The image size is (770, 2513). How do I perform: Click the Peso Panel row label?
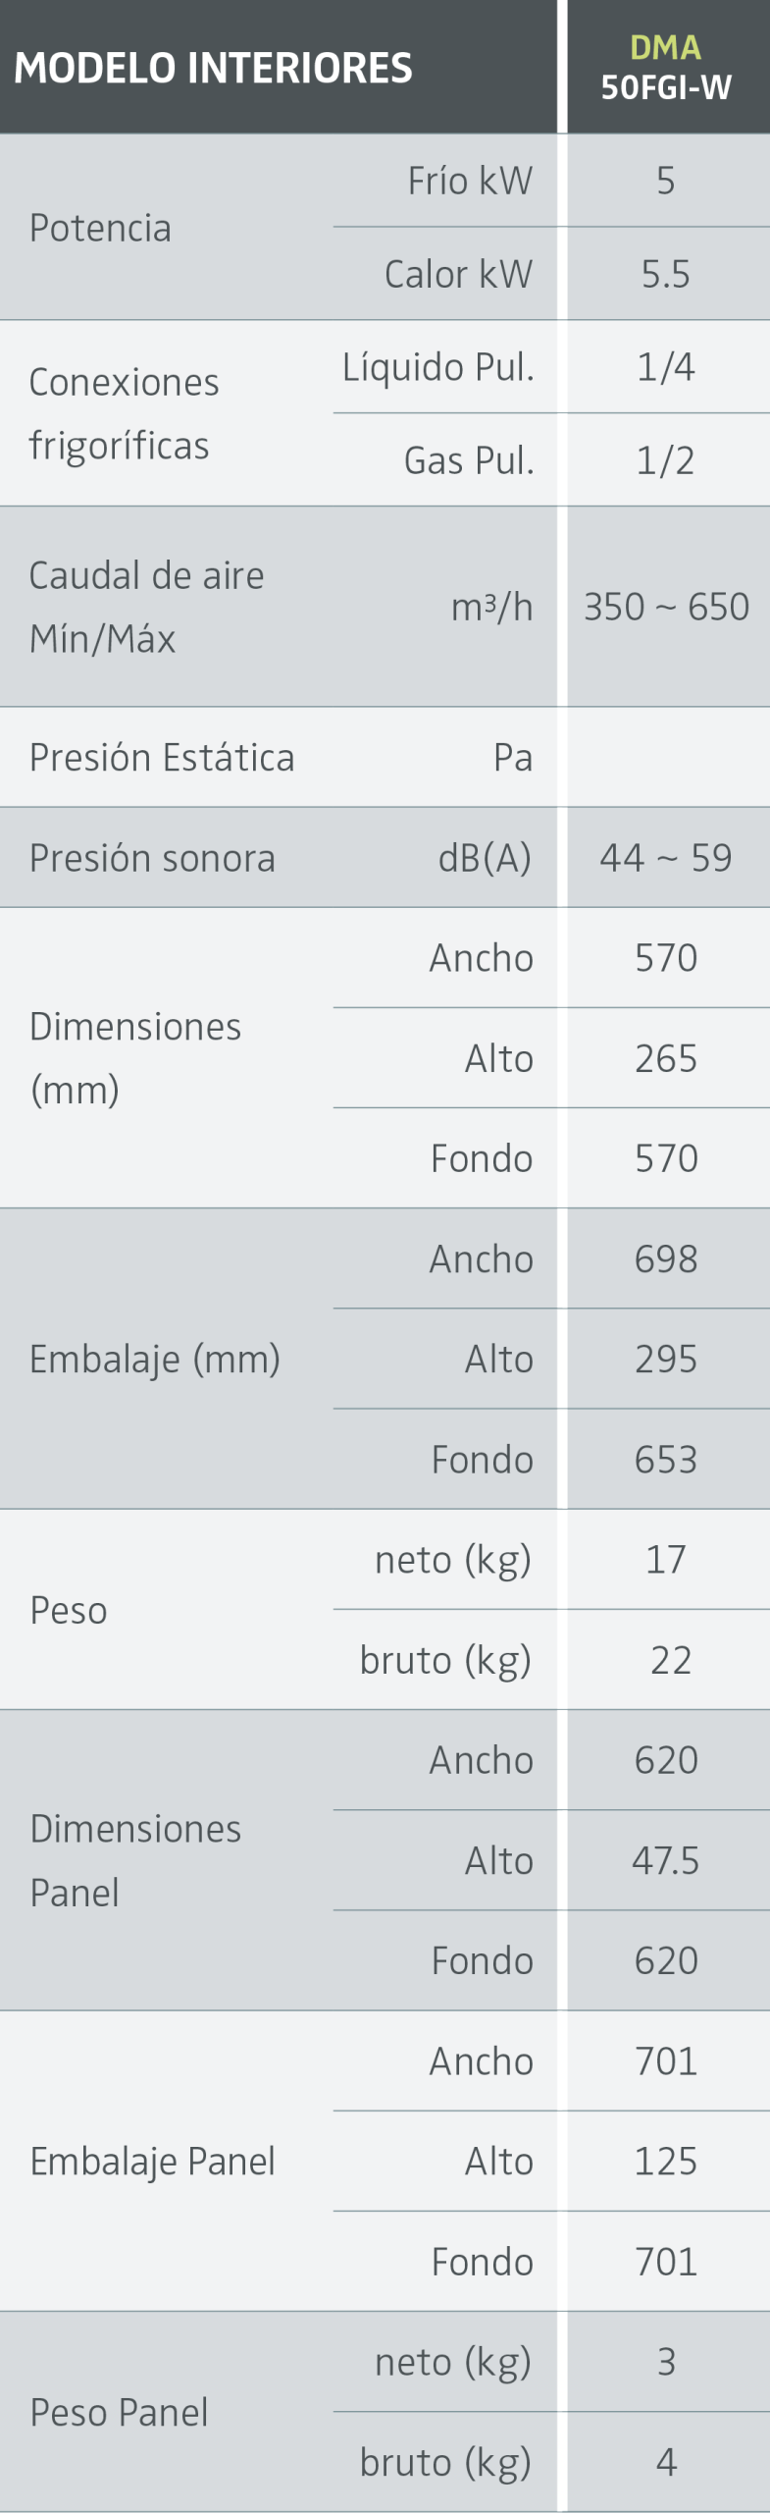pos(119,2412)
